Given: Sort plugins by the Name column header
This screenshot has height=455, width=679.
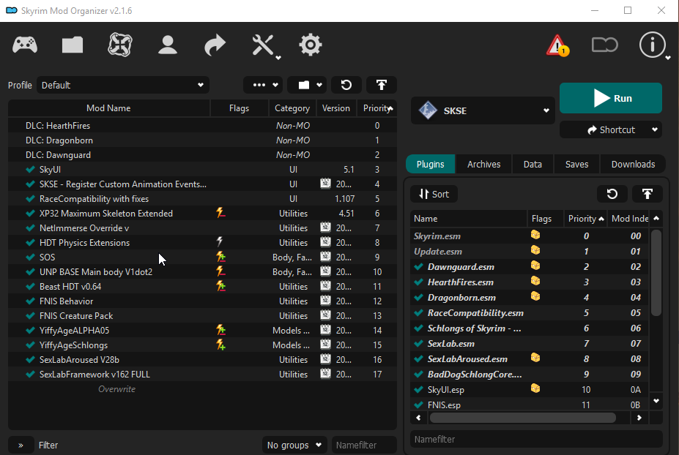Looking at the screenshot, I should point(469,219).
